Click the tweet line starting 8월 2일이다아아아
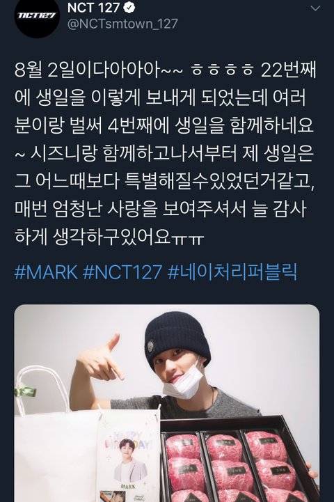Screen dimensions: 334x502 click(166, 71)
